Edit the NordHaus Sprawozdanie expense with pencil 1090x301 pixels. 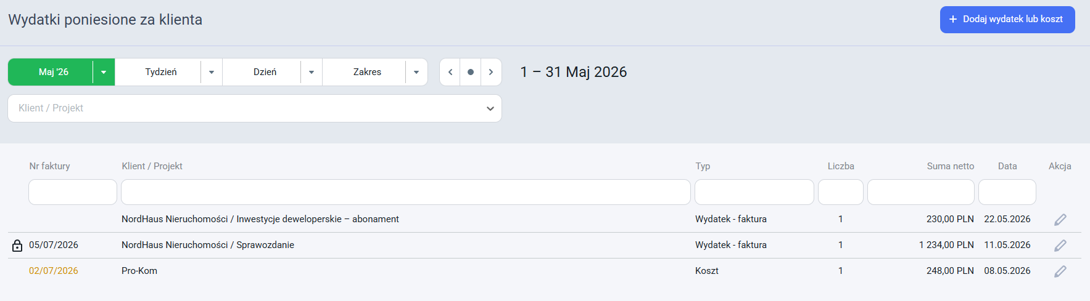(x=1060, y=246)
